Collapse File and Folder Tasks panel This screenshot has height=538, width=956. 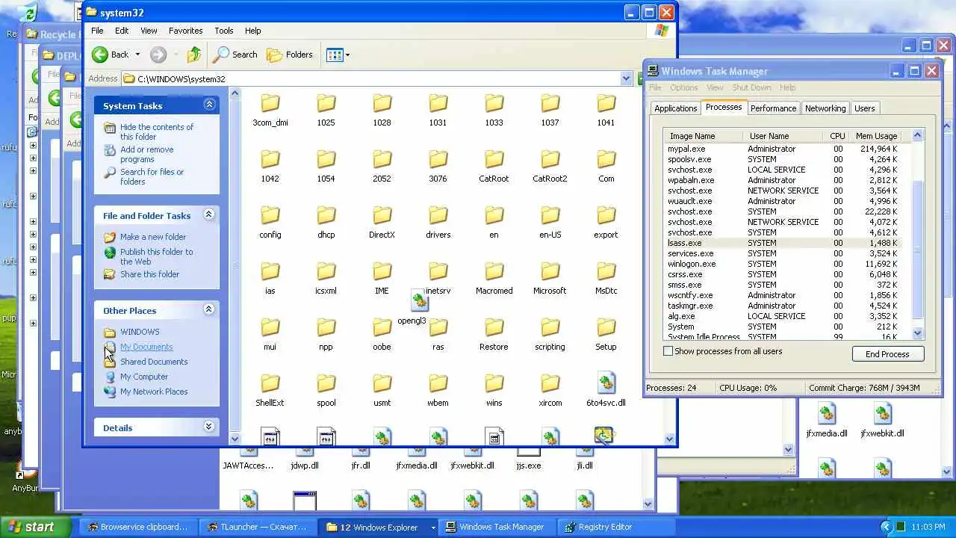(x=209, y=214)
